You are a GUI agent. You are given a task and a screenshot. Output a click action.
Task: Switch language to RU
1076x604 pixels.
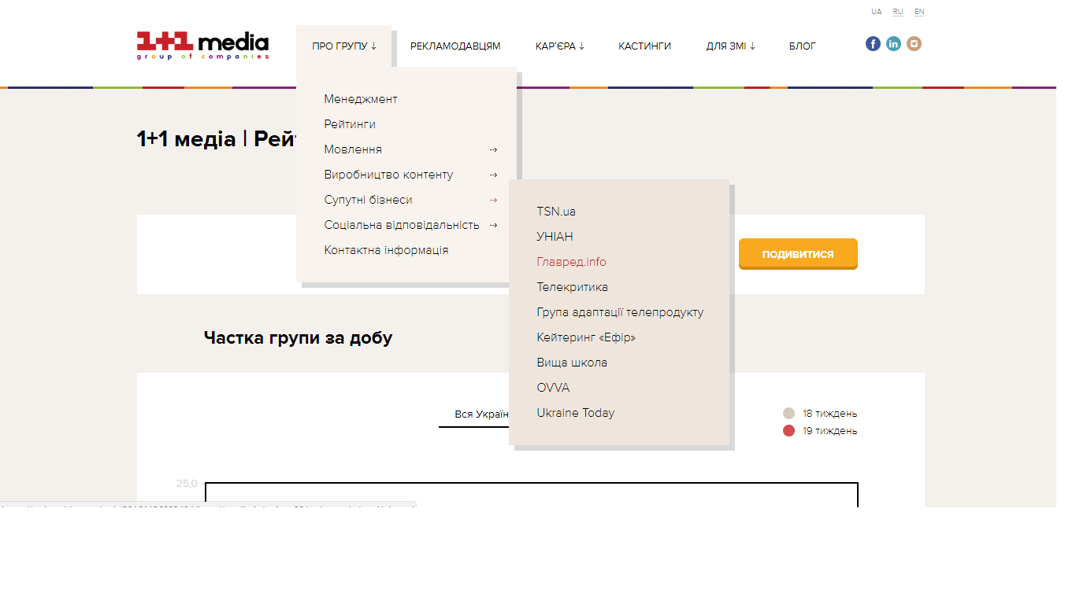pos(898,12)
